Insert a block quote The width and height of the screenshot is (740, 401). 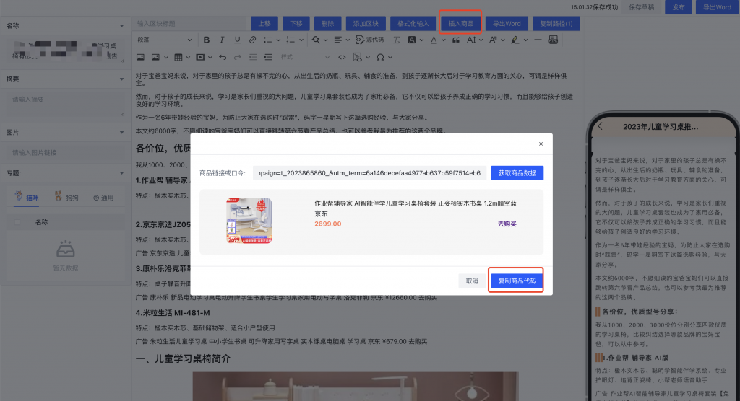click(x=456, y=40)
